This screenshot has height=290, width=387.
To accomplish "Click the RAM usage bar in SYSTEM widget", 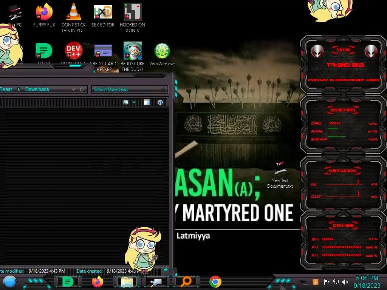I will click(x=333, y=129).
